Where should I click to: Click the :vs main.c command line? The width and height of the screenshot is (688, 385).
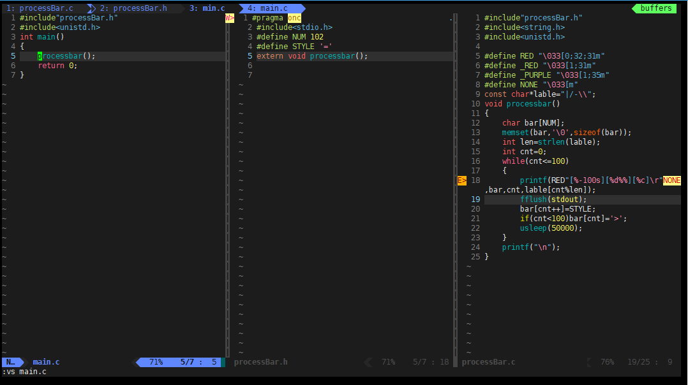click(x=24, y=372)
